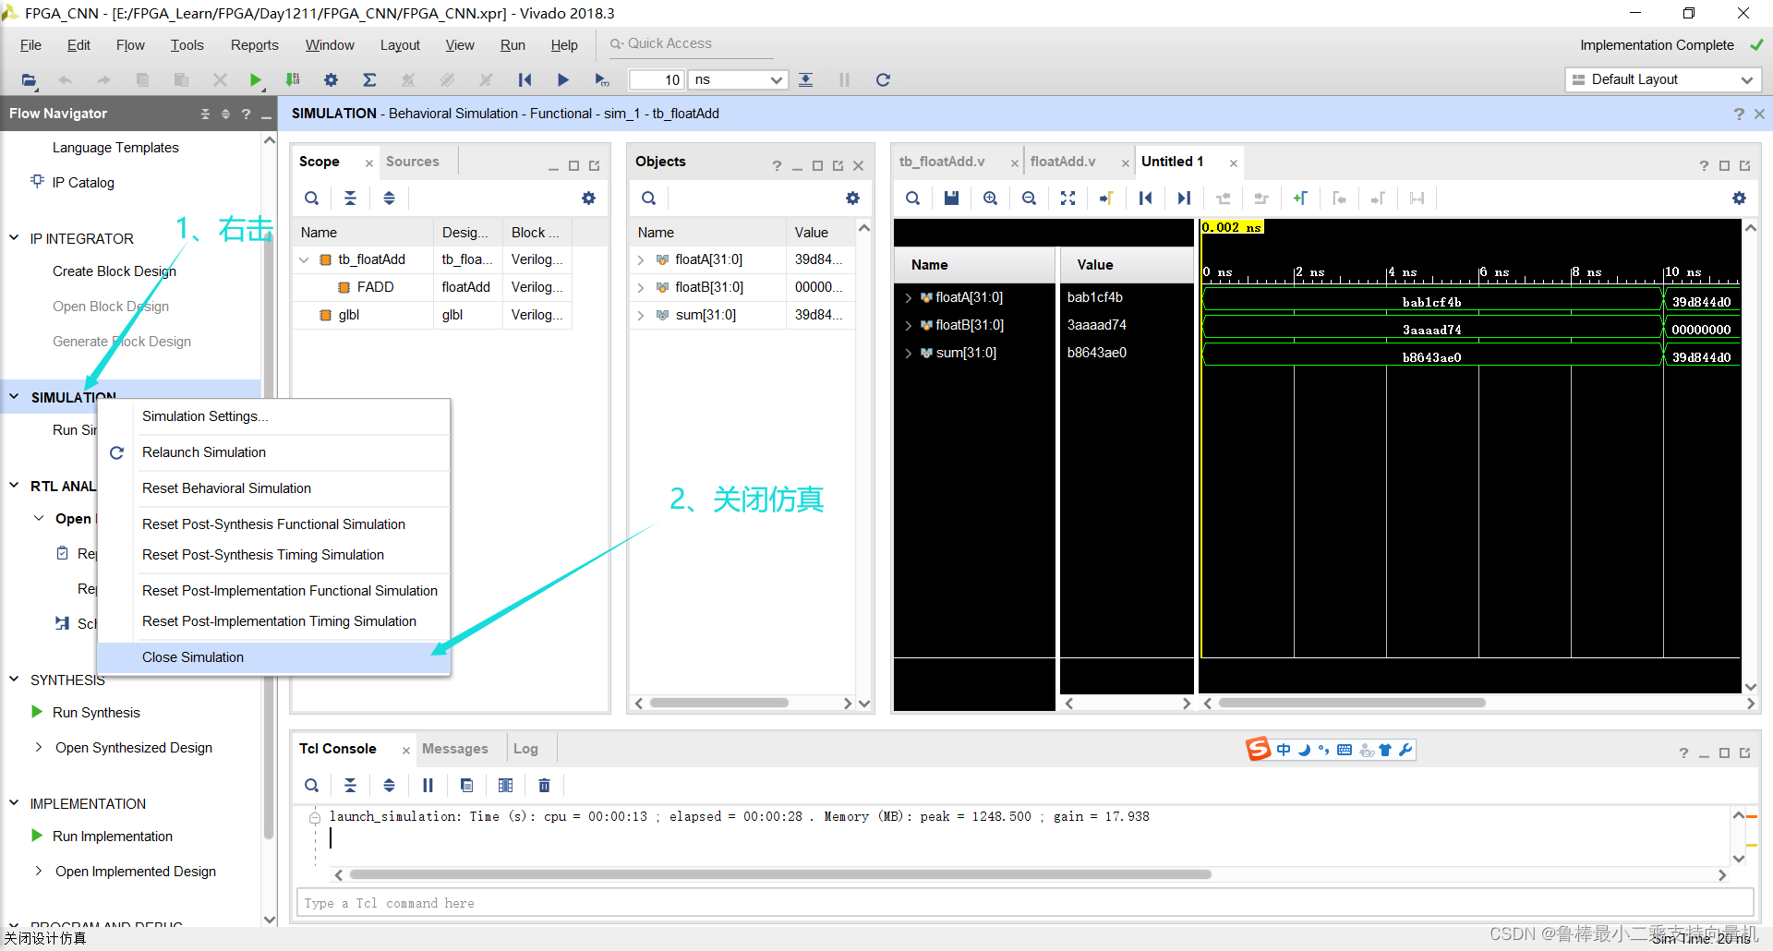
Task: Select the FADD scope row
Action: [x=432, y=287]
